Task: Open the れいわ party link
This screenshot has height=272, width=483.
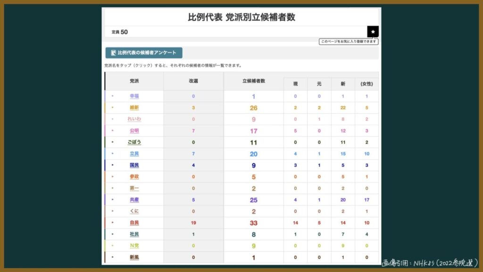Action: coord(134,119)
